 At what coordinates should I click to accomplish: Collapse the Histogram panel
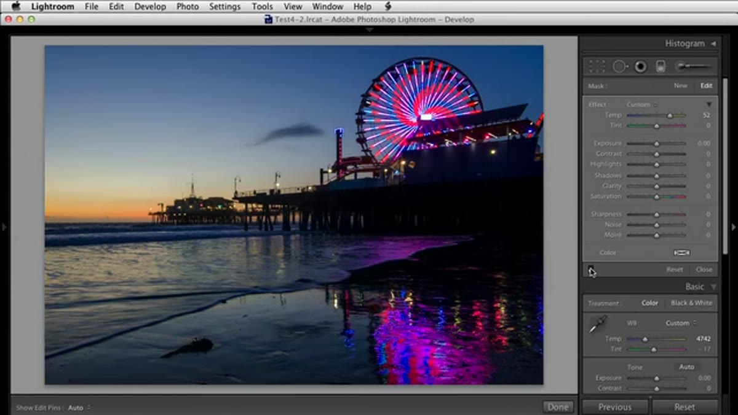[713, 44]
